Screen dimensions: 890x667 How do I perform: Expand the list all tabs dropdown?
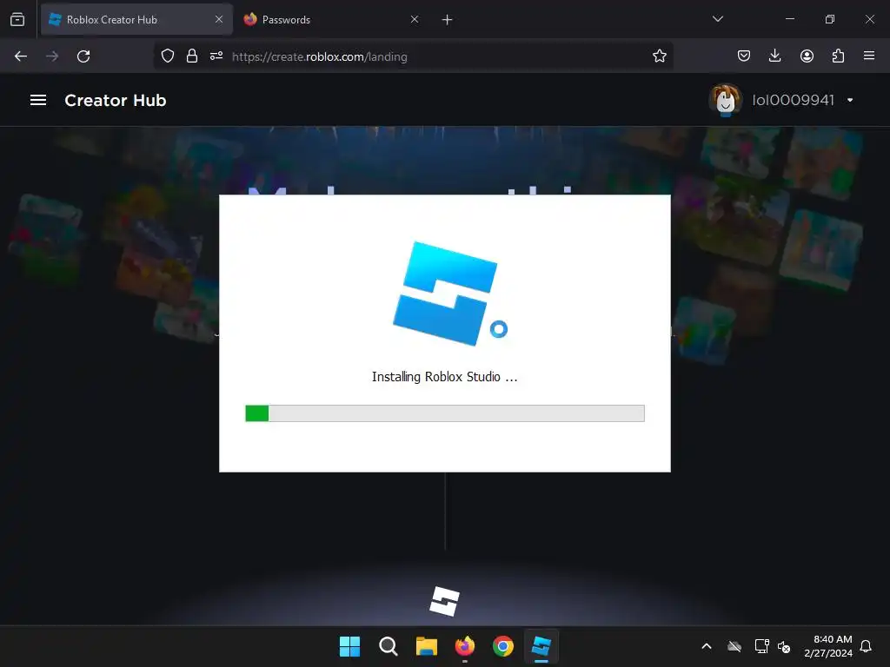(x=717, y=19)
